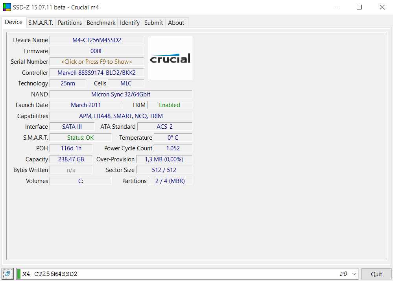Click the Capacity value 238,47 GB
393x281 pixels.
pyautogui.click(x=71, y=159)
